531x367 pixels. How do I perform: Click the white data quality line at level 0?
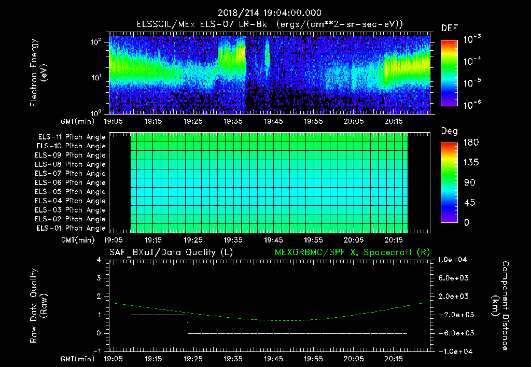point(297,333)
